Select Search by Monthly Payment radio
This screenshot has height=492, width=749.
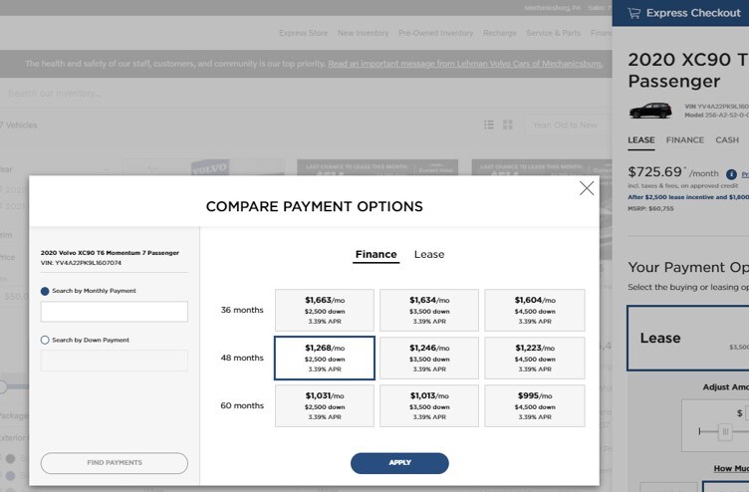click(x=45, y=291)
